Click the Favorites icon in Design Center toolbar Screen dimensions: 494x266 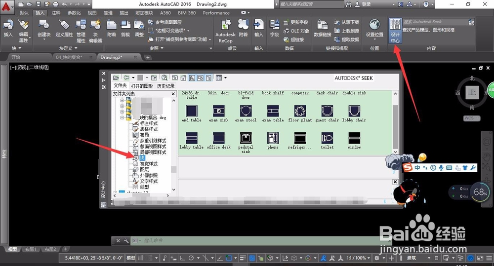click(175, 78)
